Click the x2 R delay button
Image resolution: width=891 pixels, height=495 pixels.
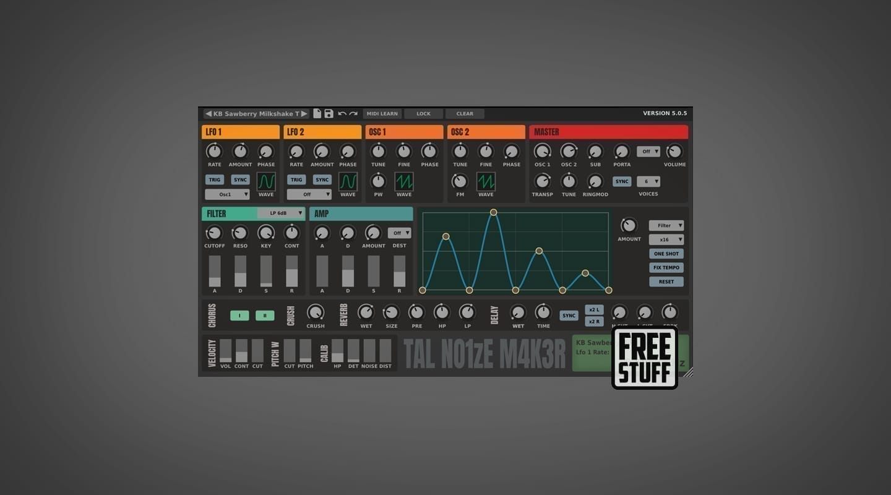[594, 322]
